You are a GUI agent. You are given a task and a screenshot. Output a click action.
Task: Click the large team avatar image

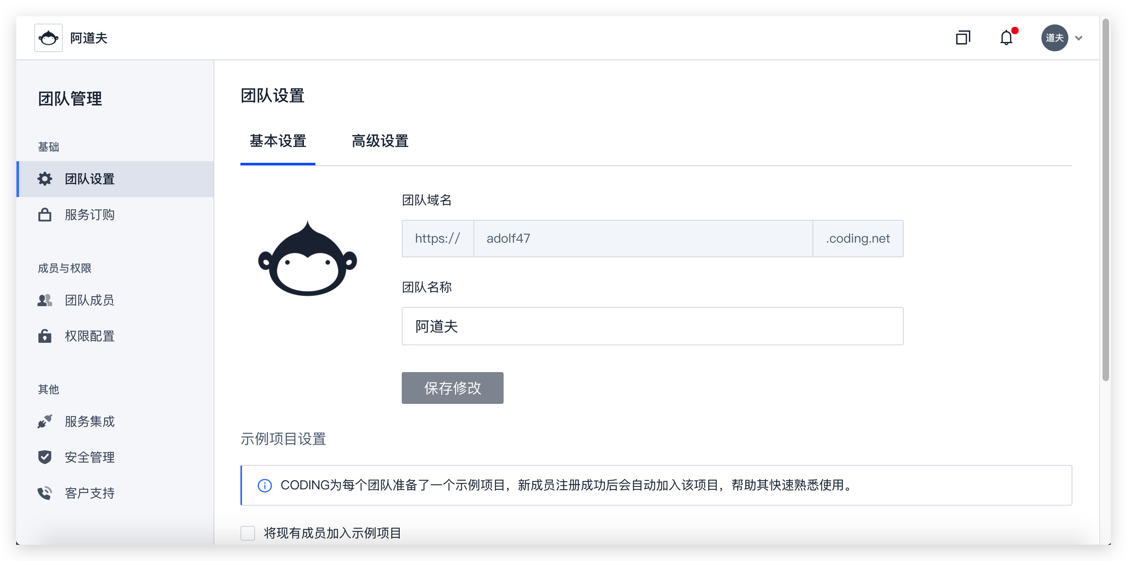[308, 259]
